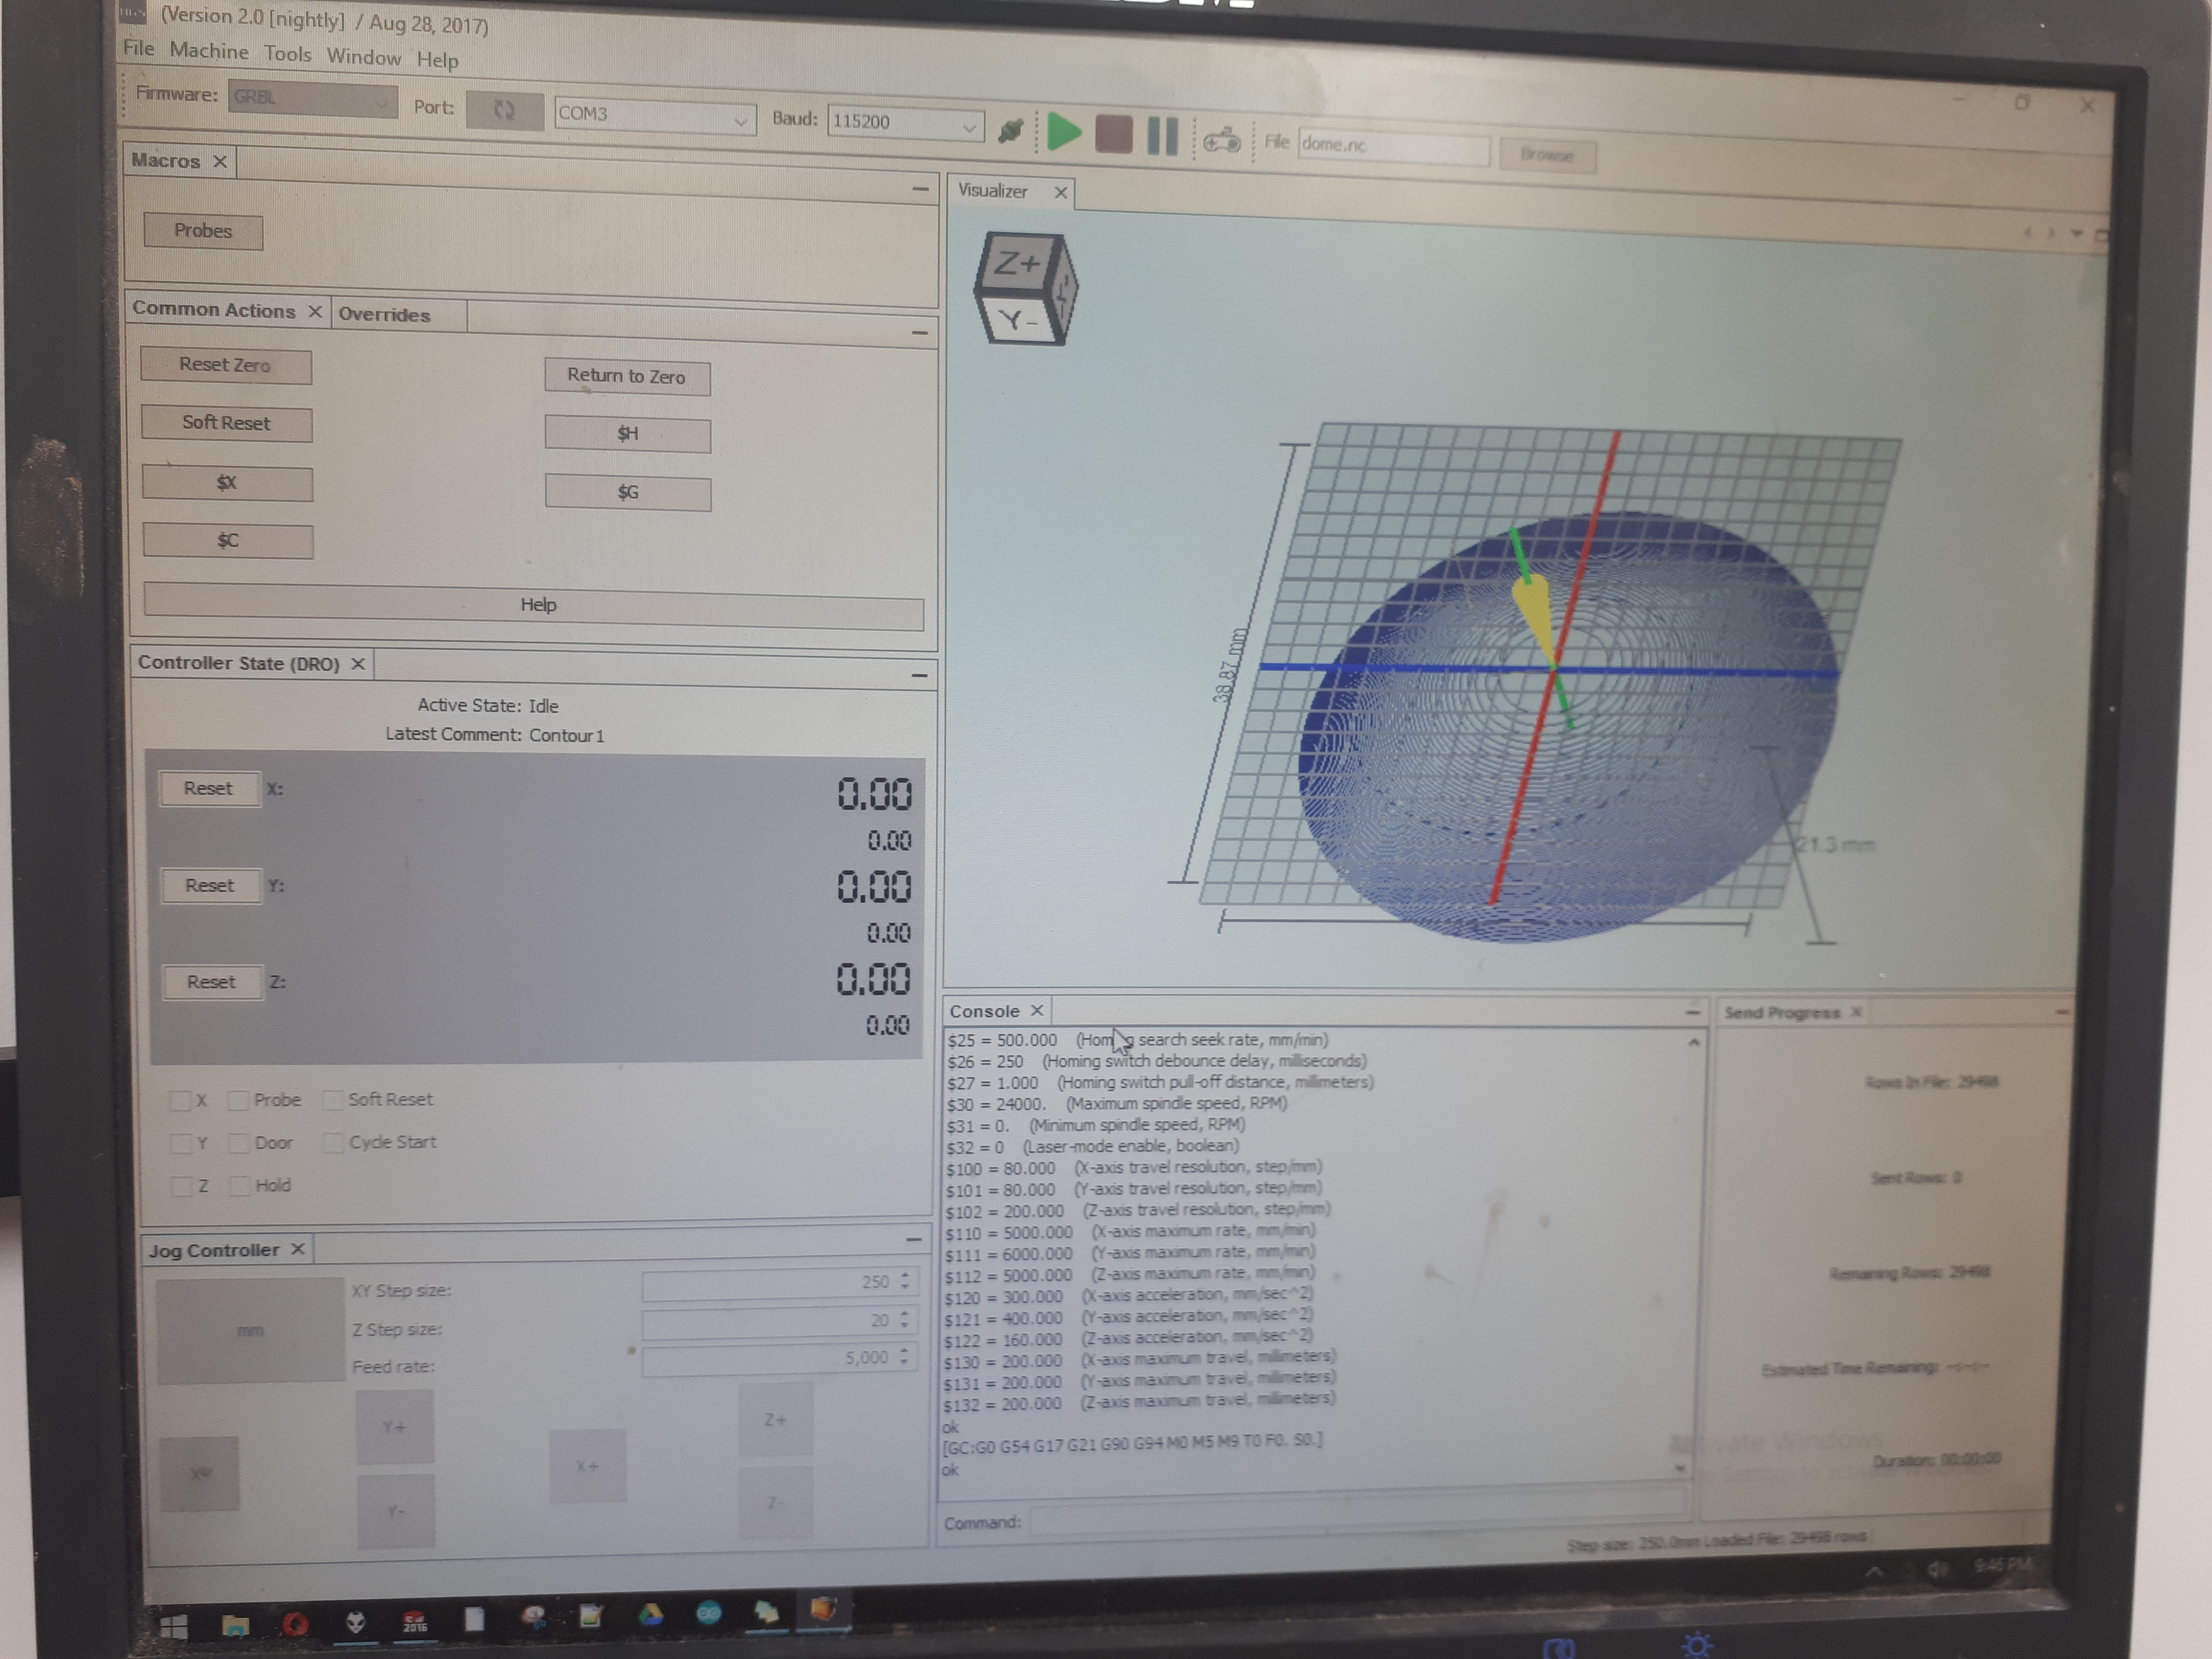Image resolution: width=2212 pixels, height=1659 pixels.
Task: Click the connect plug icon
Action: [x=1010, y=130]
